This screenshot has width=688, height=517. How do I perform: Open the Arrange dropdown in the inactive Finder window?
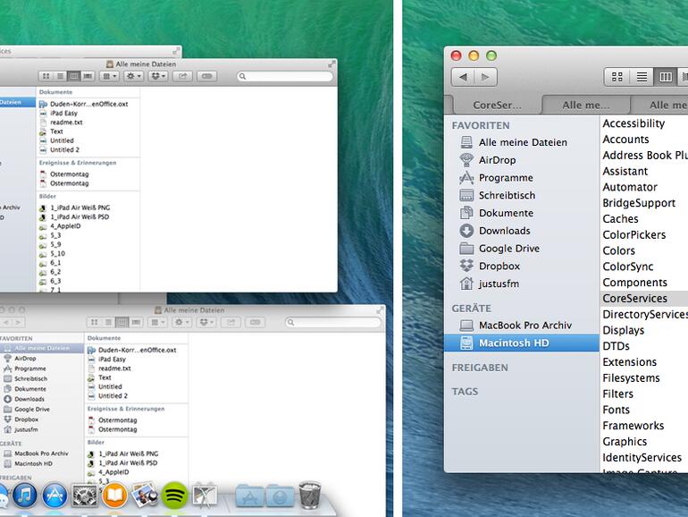click(157, 322)
